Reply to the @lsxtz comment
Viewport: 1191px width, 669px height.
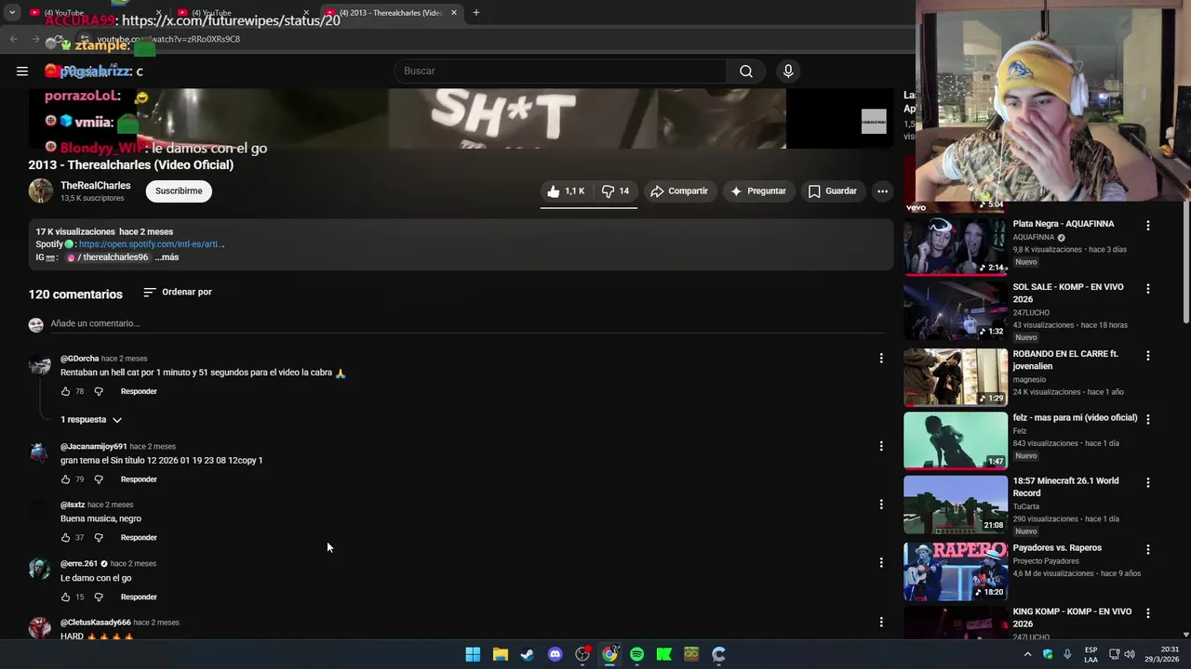pyautogui.click(x=139, y=538)
